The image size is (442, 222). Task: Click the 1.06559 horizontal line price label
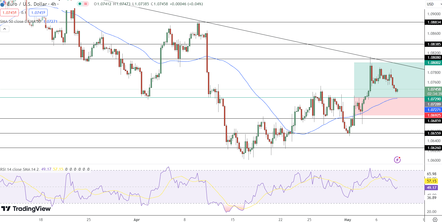pos(434,133)
